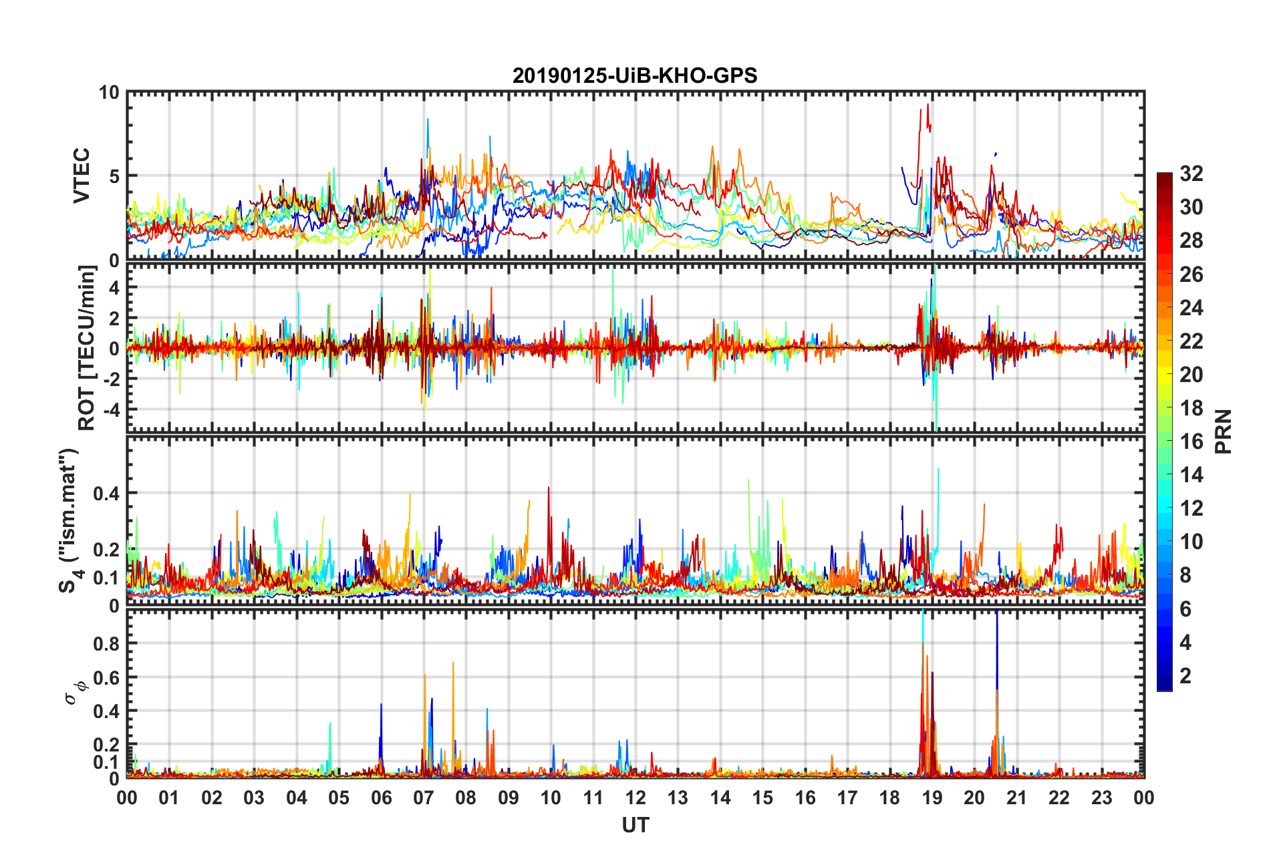Click colorbar tick label 28

click(x=1191, y=240)
